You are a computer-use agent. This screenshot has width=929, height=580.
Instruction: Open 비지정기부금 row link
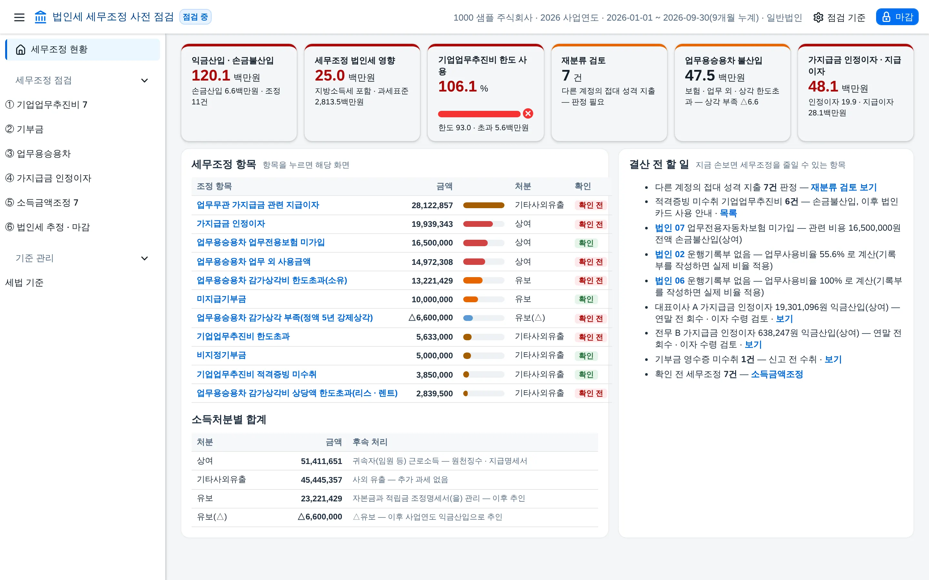221,355
